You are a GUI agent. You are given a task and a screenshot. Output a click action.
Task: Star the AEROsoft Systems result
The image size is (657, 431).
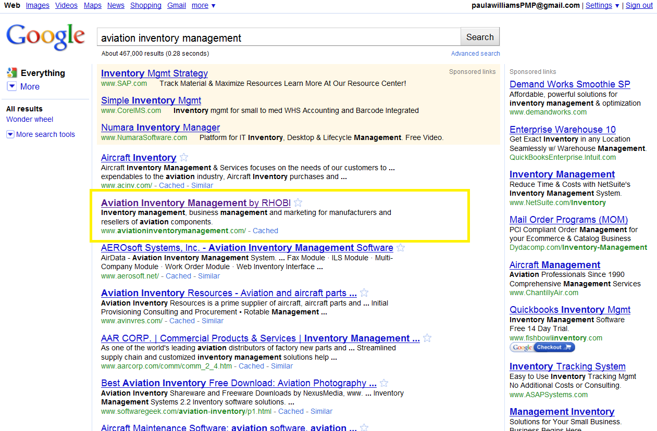click(401, 248)
